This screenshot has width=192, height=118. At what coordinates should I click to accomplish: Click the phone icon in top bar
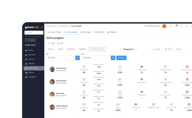pyautogui.click(x=186, y=26)
